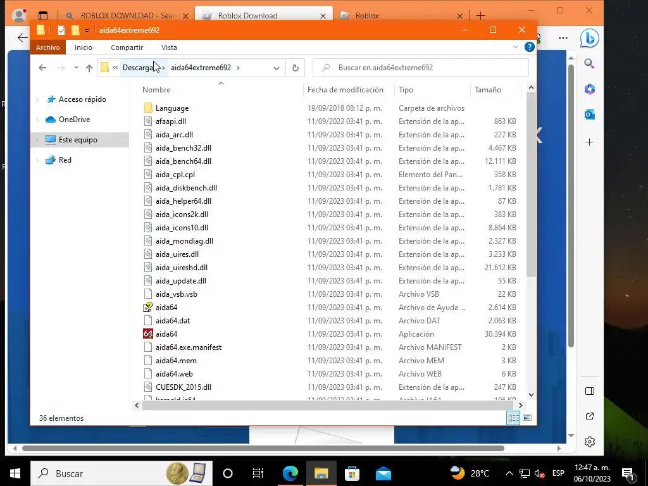The image size is (648, 486).
Task: Open Edge settings and more menu
Action: pyautogui.click(x=563, y=37)
